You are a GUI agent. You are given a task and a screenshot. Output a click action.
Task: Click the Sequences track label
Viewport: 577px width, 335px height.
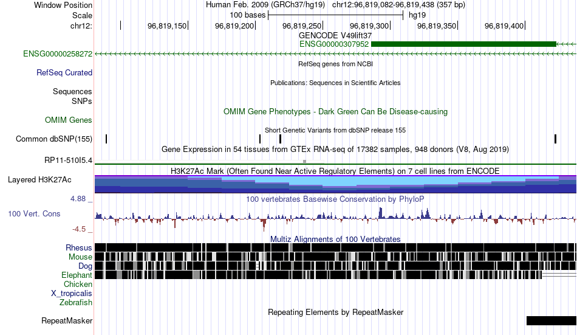point(72,91)
